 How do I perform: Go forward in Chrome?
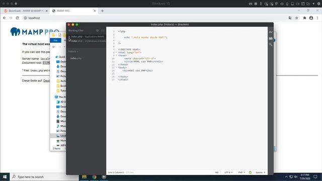11,18
